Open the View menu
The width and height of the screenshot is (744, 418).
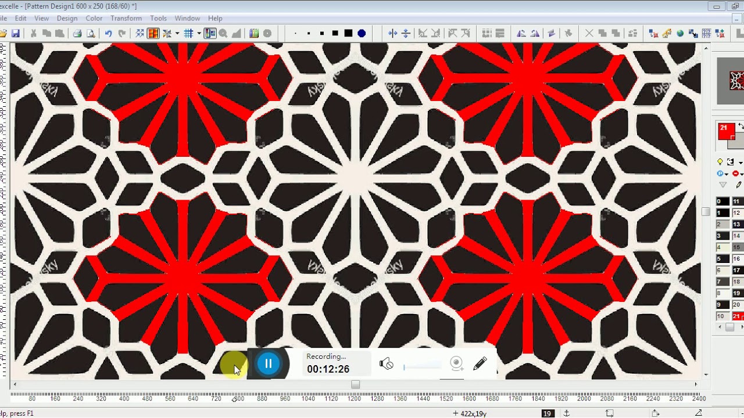[42, 19]
